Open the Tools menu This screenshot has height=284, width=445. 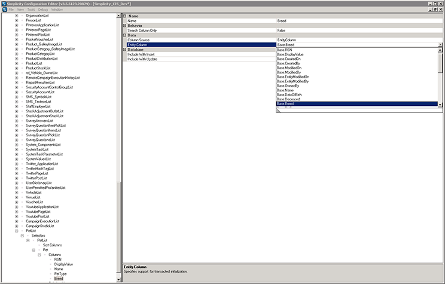click(x=31, y=10)
